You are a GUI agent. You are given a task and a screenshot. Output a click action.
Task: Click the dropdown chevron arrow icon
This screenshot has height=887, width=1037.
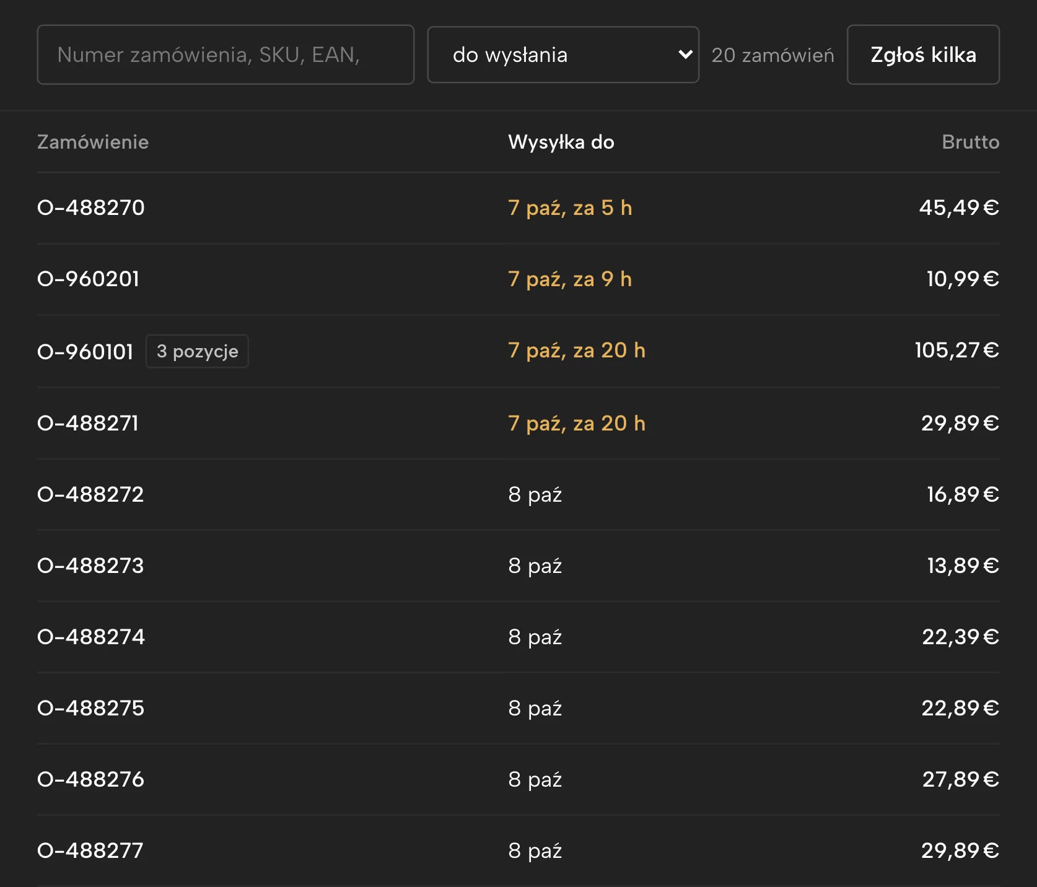pyautogui.click(x=685, y=55)
